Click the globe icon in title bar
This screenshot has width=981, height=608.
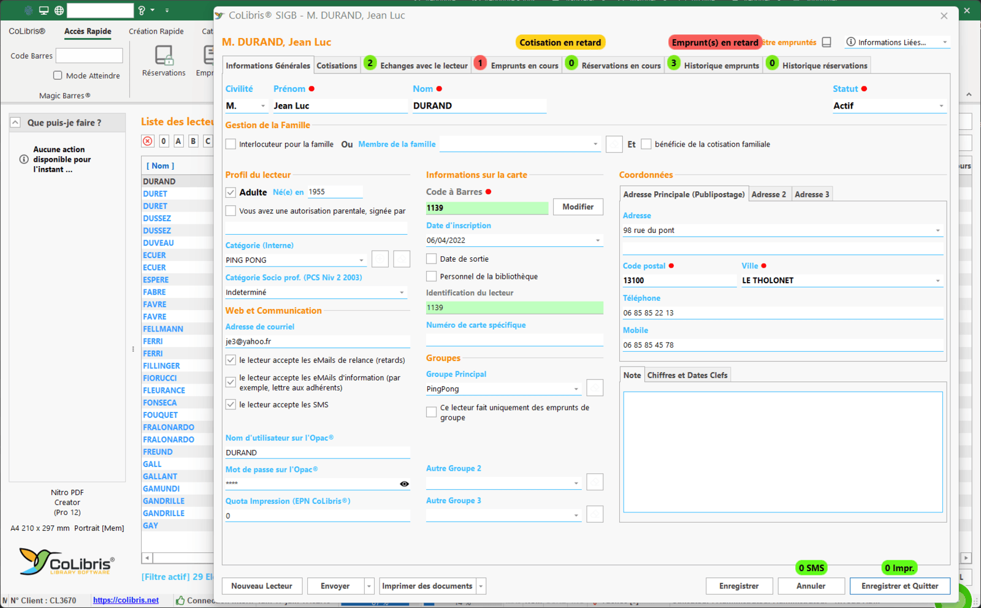(x=59, y=10)
